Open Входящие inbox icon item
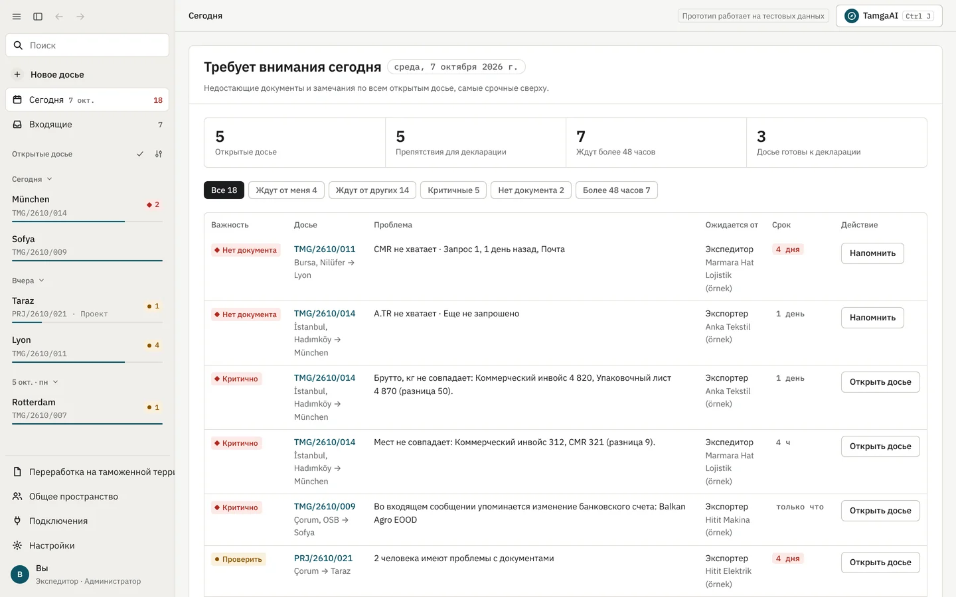 click(x=87, y=124)
